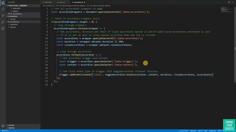
Task: Open the Explorer view in activity bar
Action: 3,3
